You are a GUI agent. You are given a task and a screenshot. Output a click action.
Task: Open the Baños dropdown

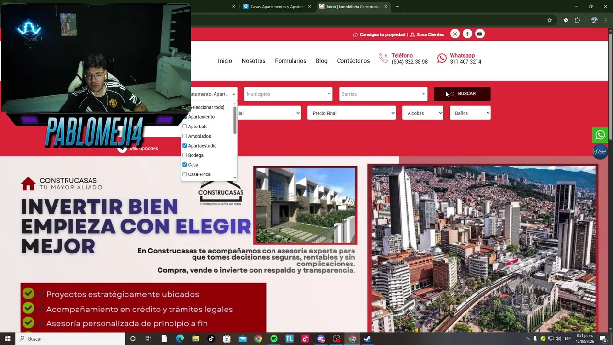click(470, 113)
